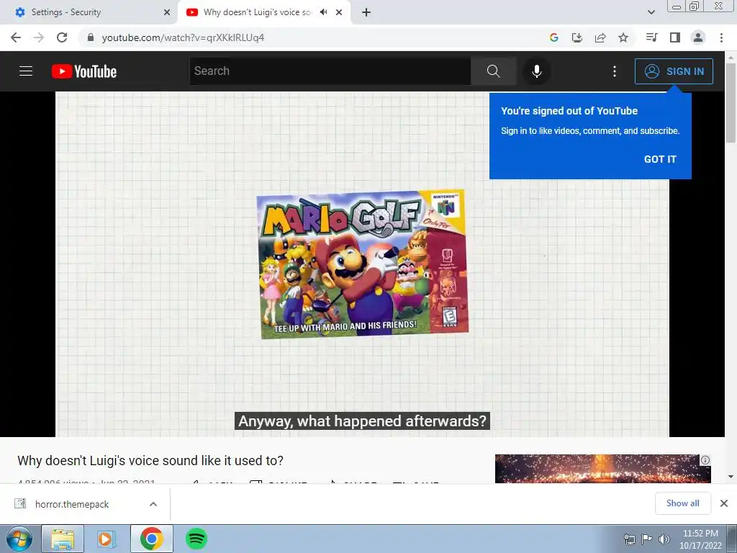The image size is (737, 553).
Task: Open the ad info icon on the thumbnail
Action: tap(705, 460)
